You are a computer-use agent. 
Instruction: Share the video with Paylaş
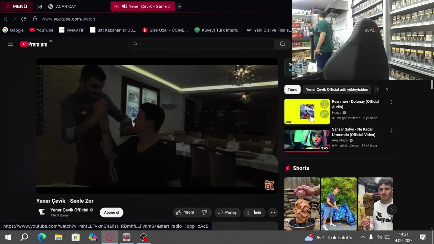click(228, 212)
